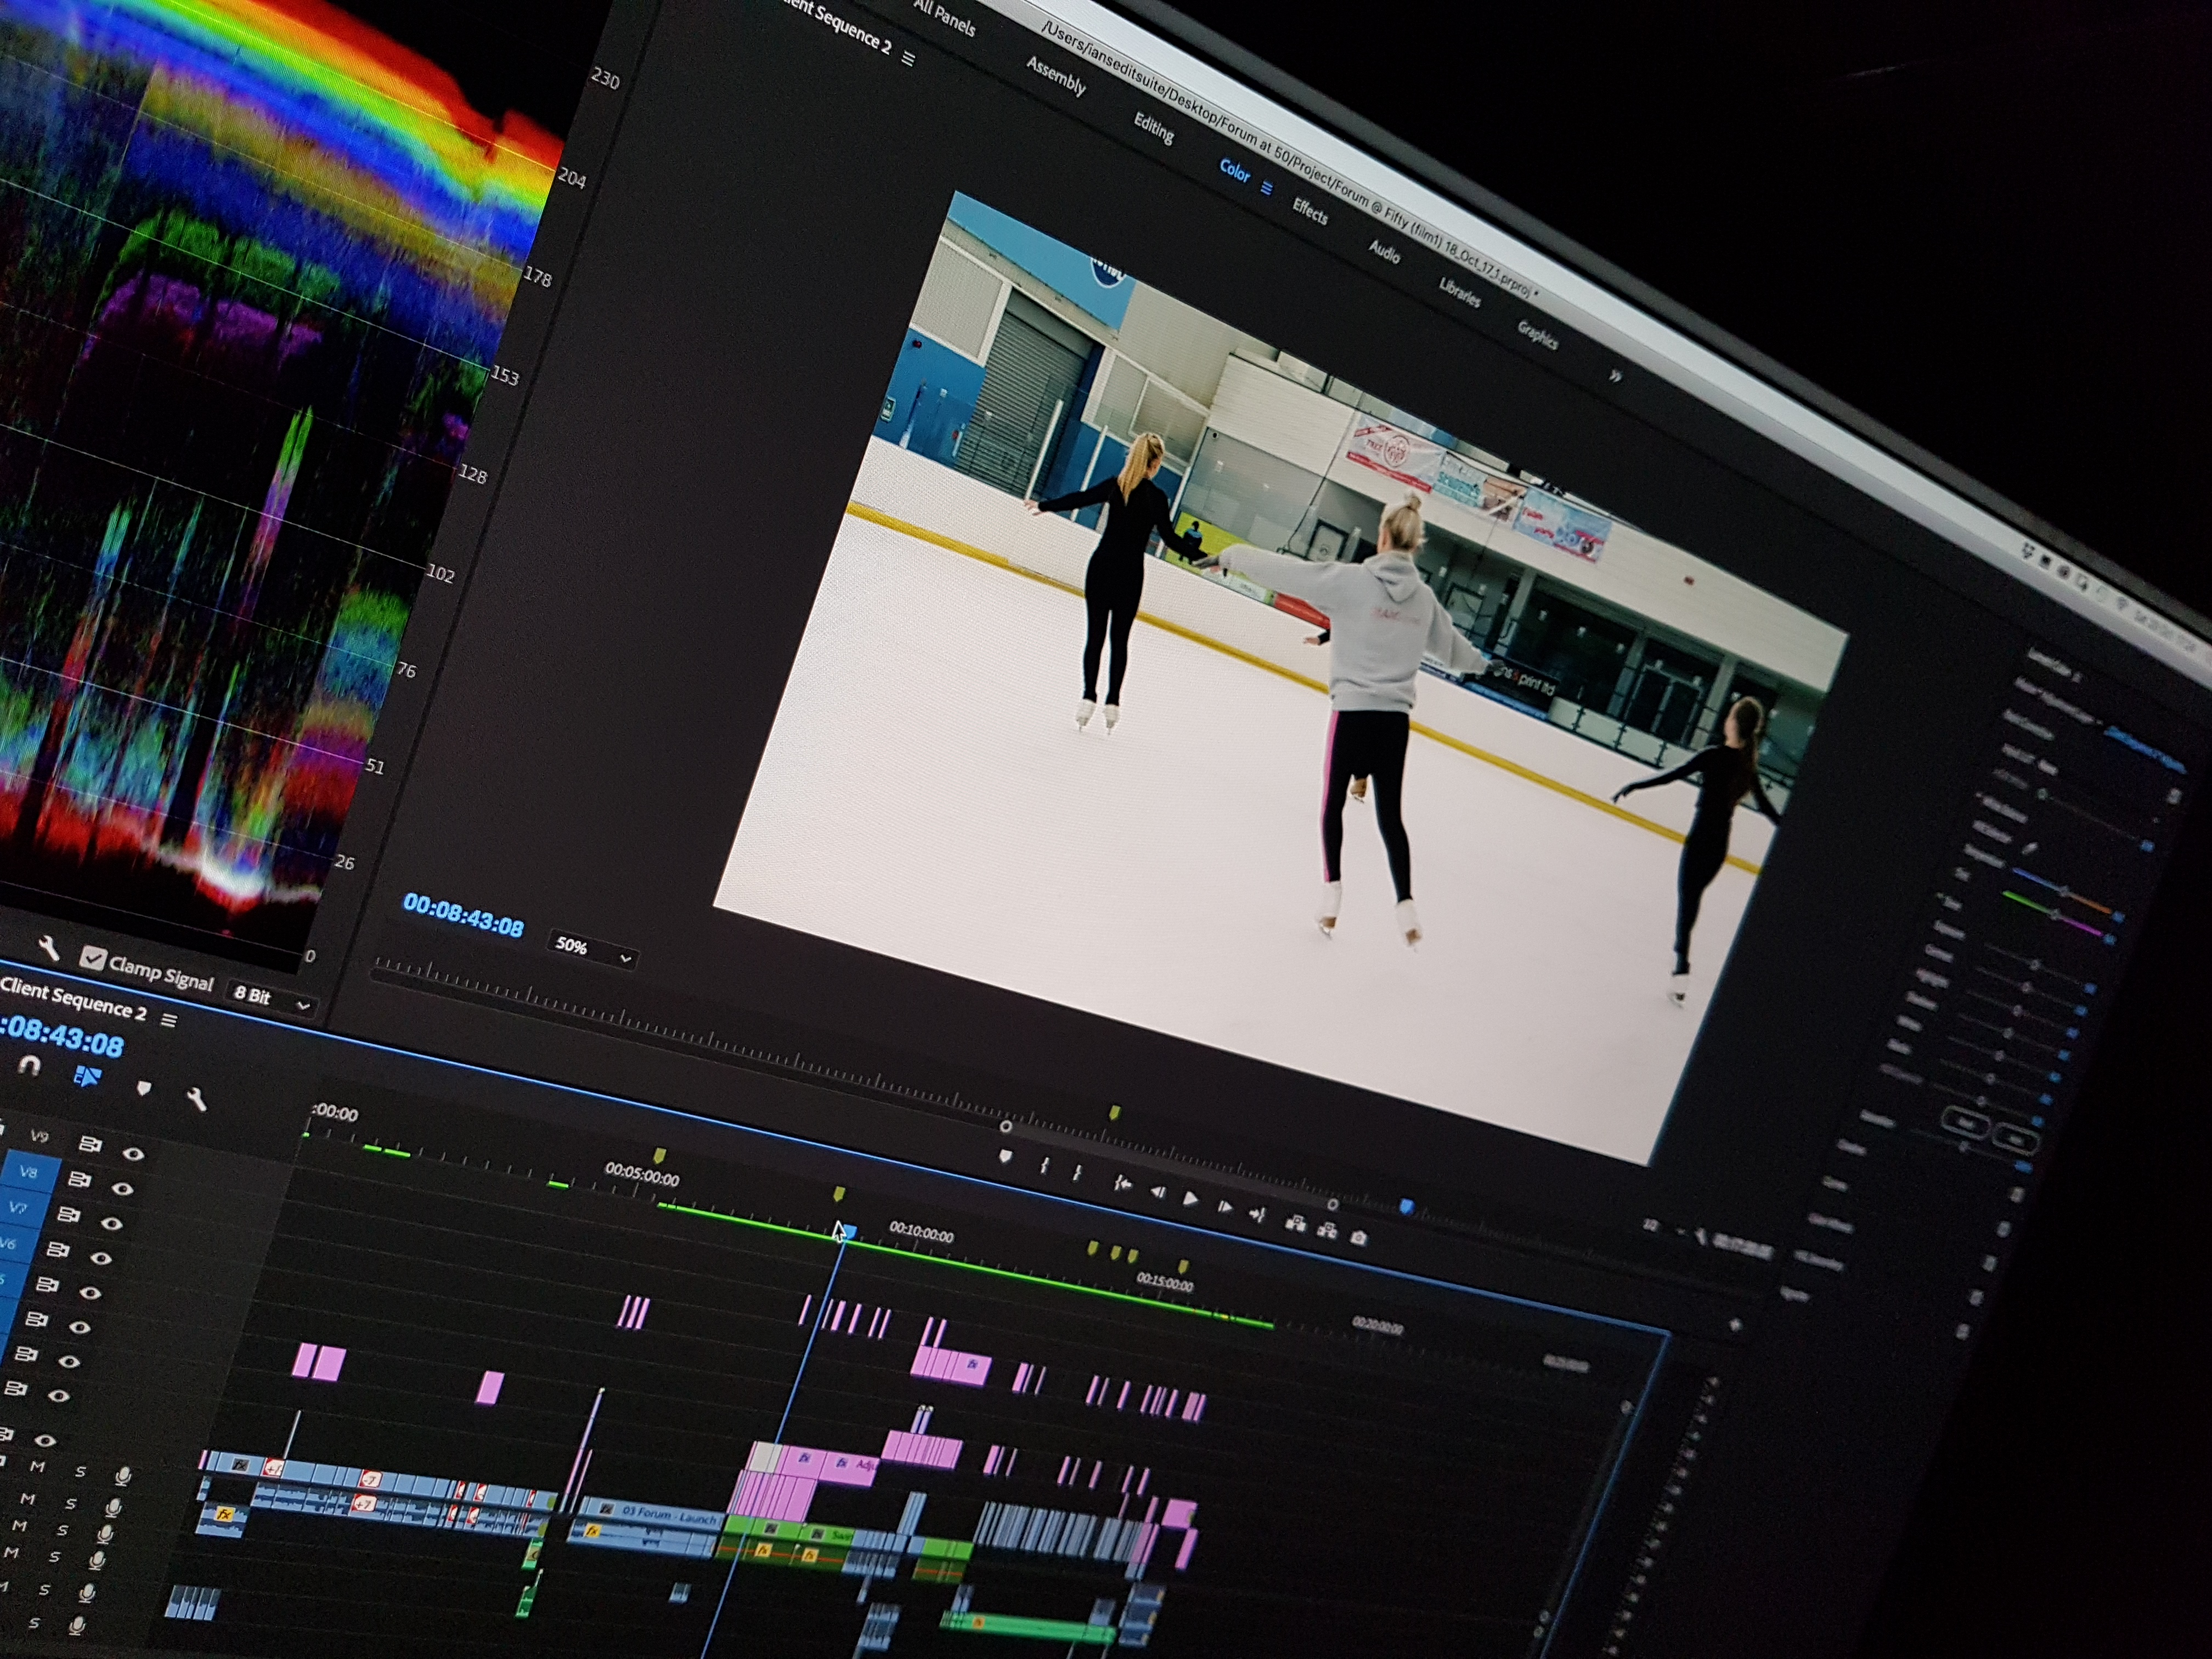Screen dimensions: 2212x1659
Task: Switch to the Effects workspace tab
Action: tap(1309, 211)
